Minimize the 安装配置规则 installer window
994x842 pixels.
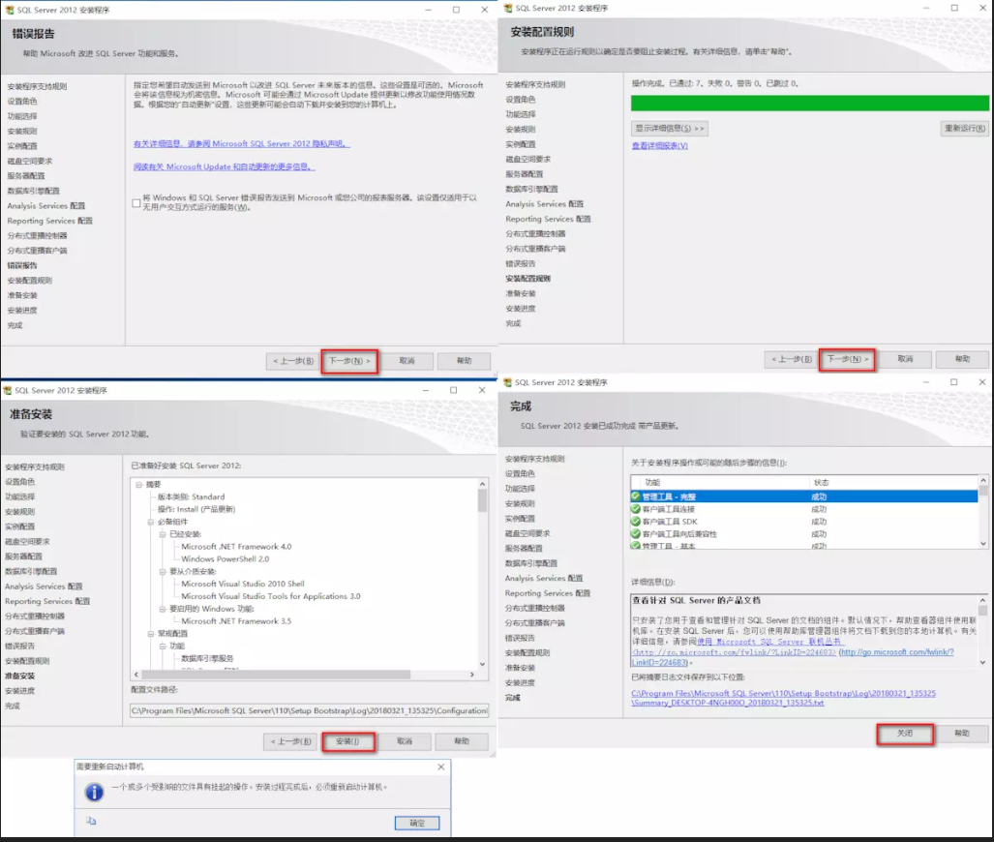[x=926, y=8]
